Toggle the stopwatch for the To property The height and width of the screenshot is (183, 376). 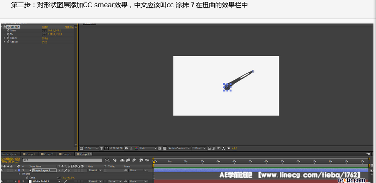coord(8,34)
